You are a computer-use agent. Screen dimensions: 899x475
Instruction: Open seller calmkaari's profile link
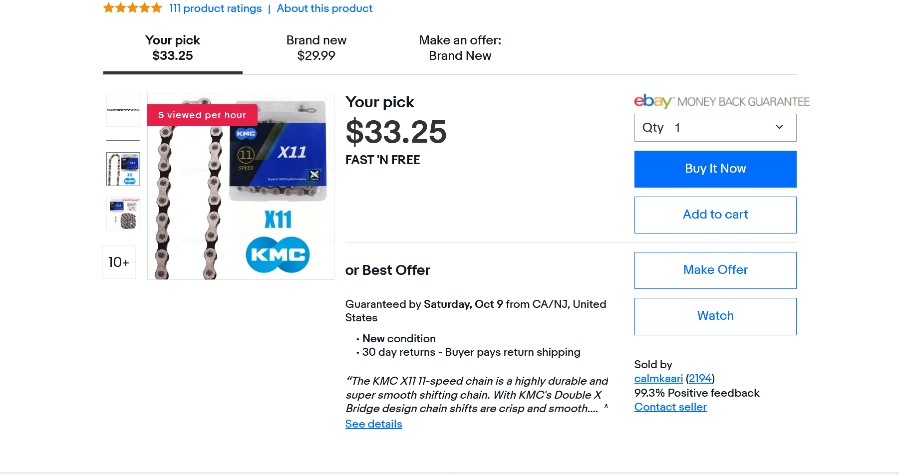[x=658, y=379]
